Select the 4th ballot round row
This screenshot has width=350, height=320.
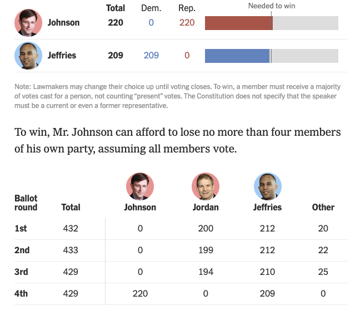22,293
